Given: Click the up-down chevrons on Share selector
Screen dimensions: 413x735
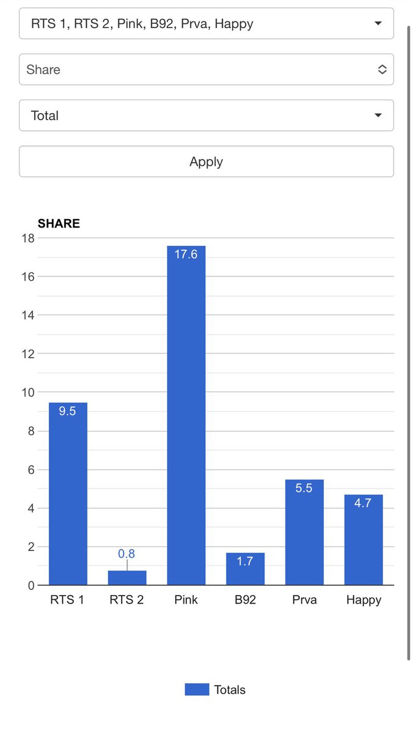Looking at the screenshot, I should pyautogui.click(x=382, y=70).
